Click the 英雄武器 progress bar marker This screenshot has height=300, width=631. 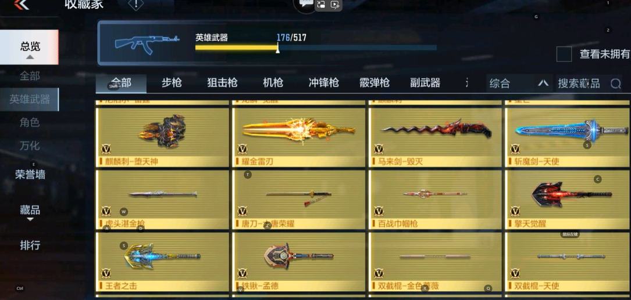277,48
